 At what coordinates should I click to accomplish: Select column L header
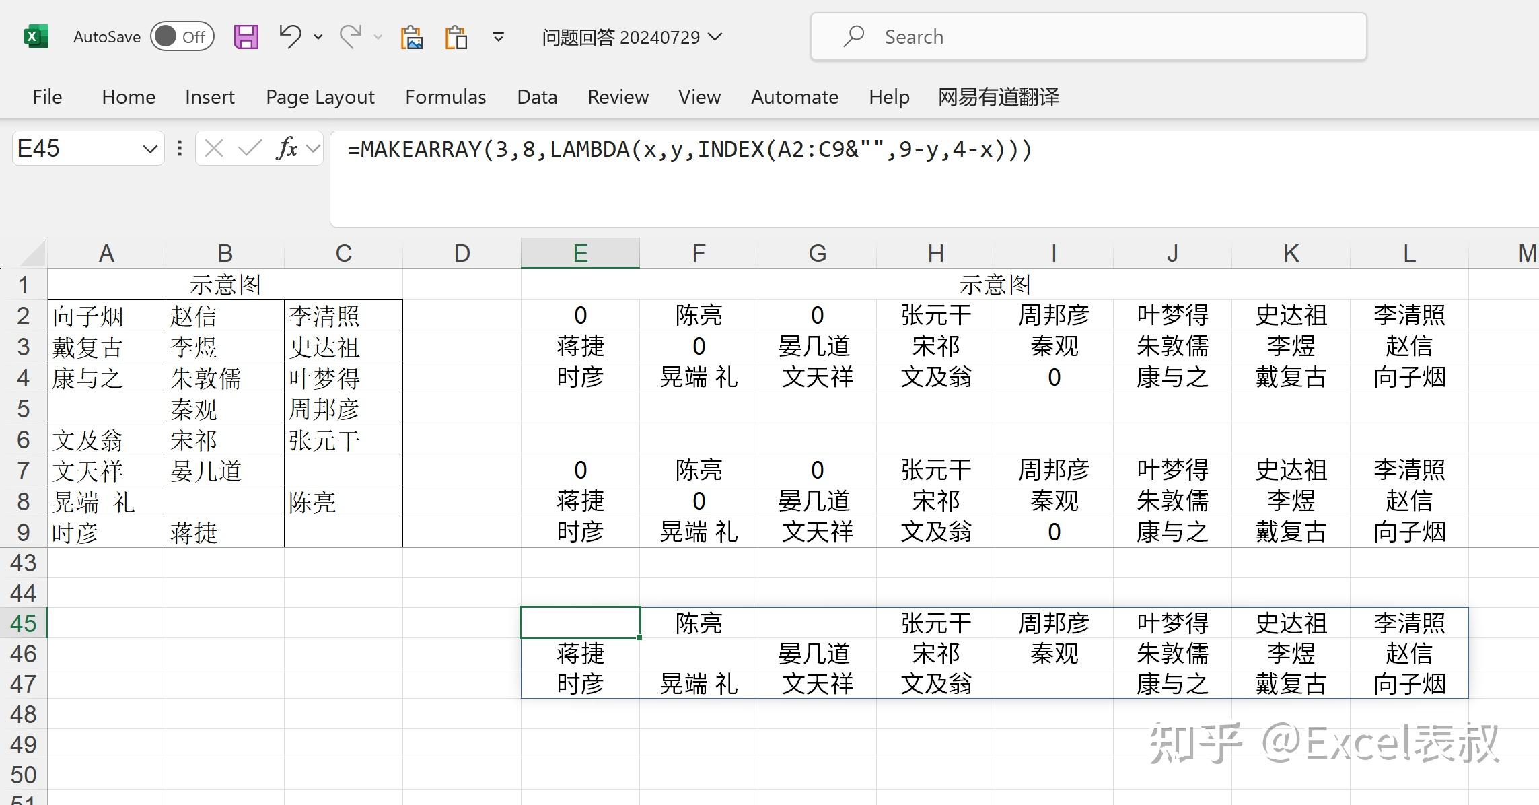(1409, 254)
